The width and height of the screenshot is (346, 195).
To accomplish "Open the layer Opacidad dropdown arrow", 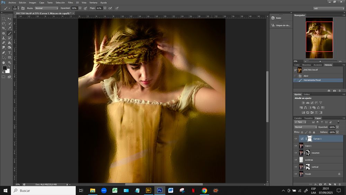I will (337, 127).
